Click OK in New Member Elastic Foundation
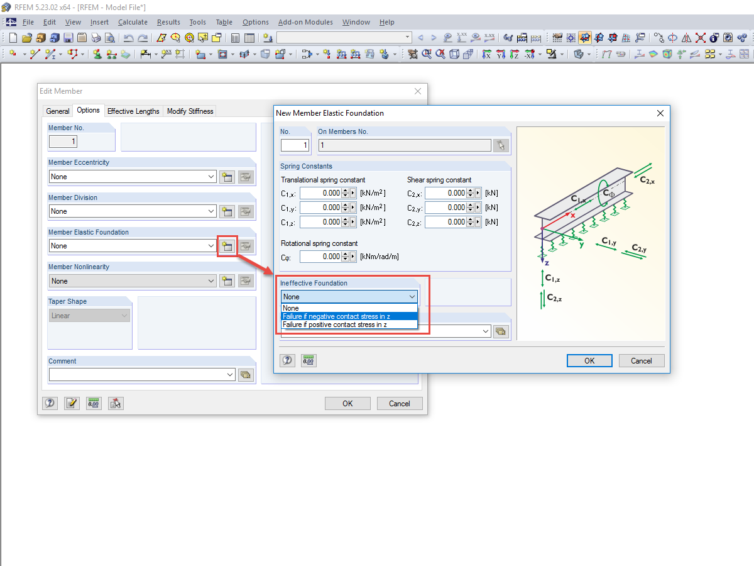Screen dimensions: 754x566 click(589, 360)
